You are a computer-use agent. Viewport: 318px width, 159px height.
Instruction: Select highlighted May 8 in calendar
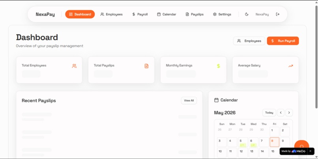pyautogui.click(x=274, y=142)
